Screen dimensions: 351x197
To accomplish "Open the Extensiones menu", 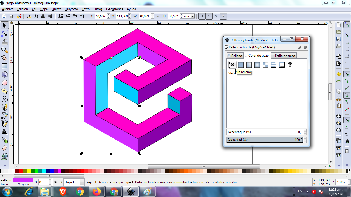I will [x=114, y=9].
